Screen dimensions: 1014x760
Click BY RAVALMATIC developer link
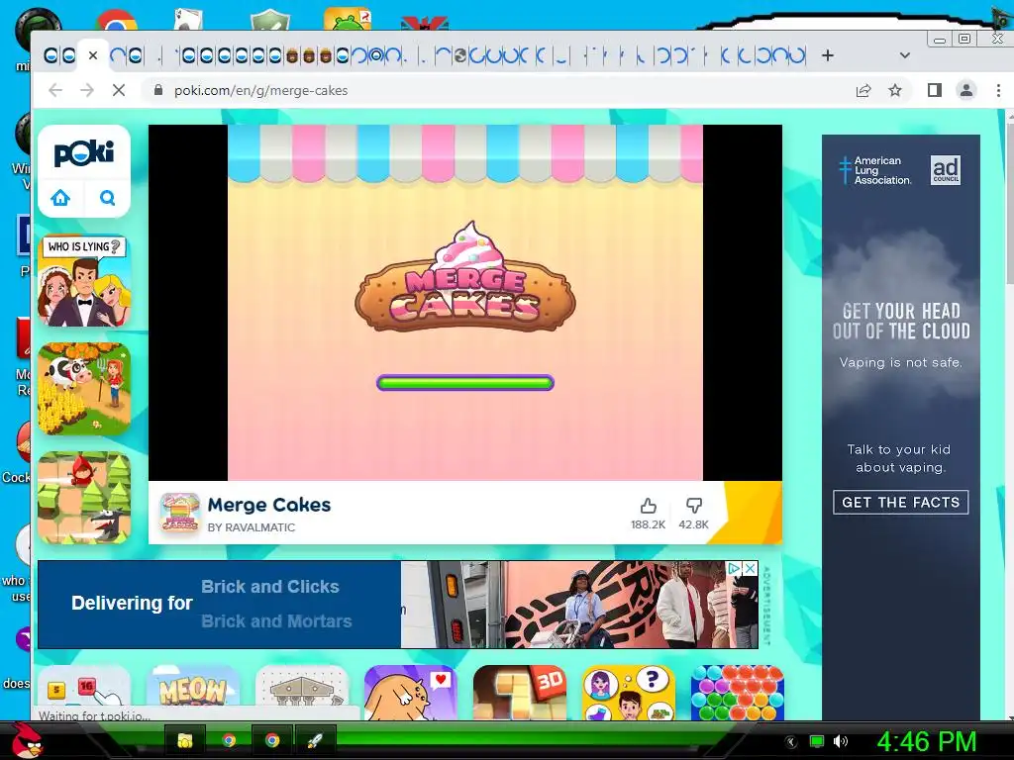tap(252, 527)
